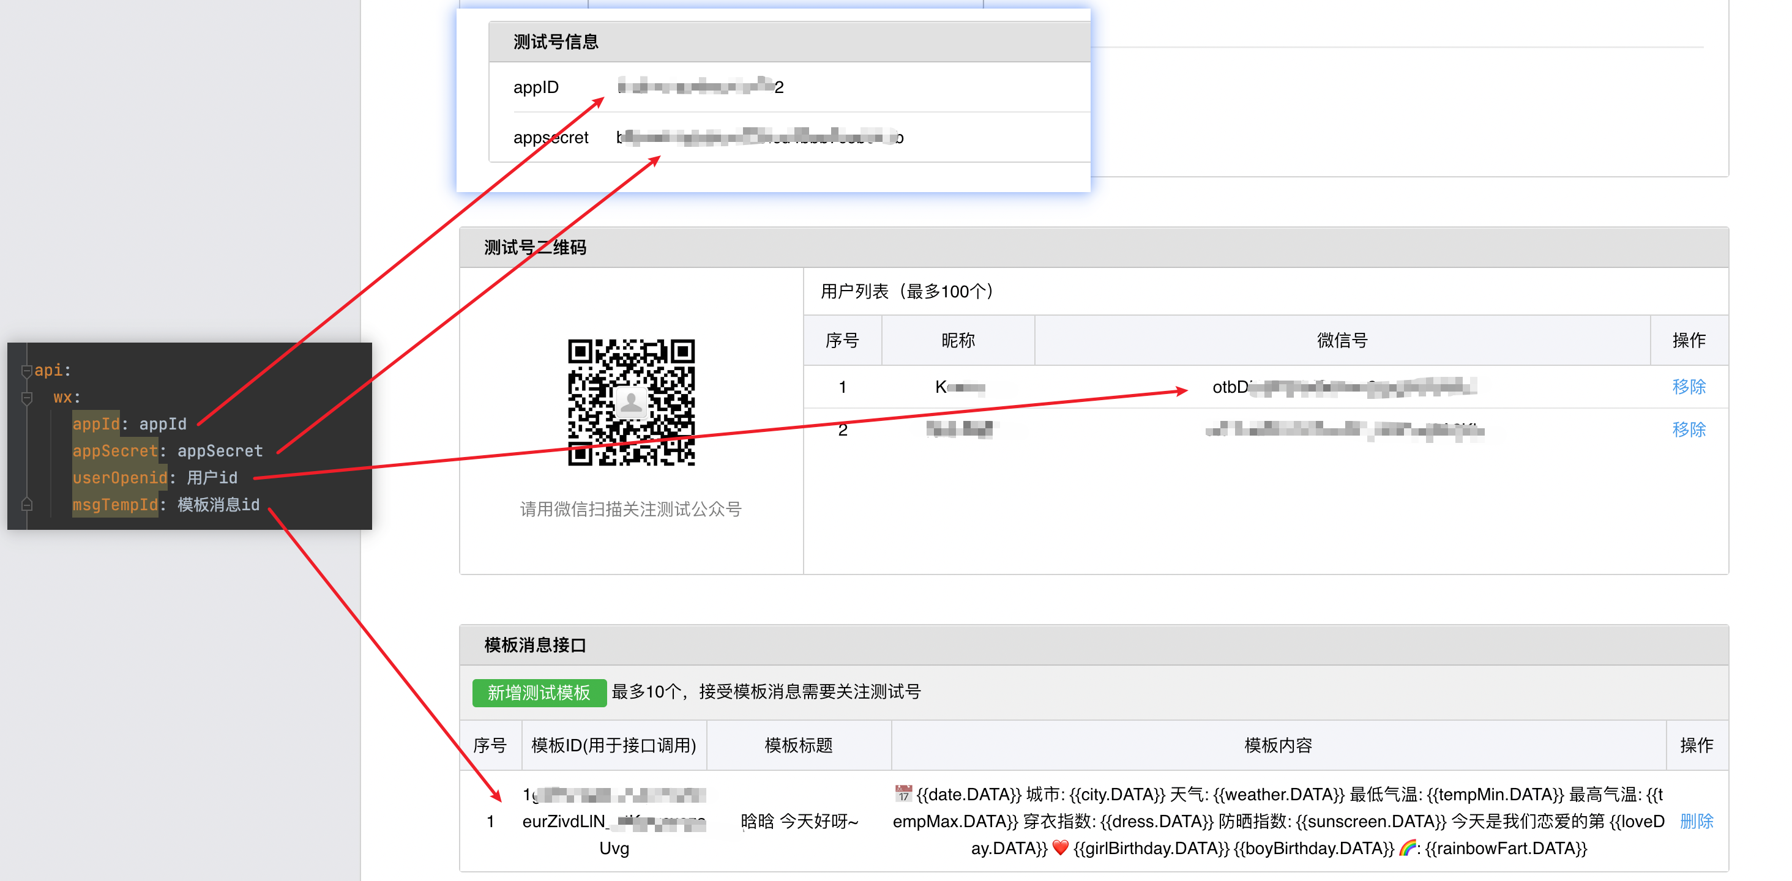This screenshot has width=1792, height=881.
Task: Click template title 晗晗 今天好呀~
Action: (x=799, y=821)
